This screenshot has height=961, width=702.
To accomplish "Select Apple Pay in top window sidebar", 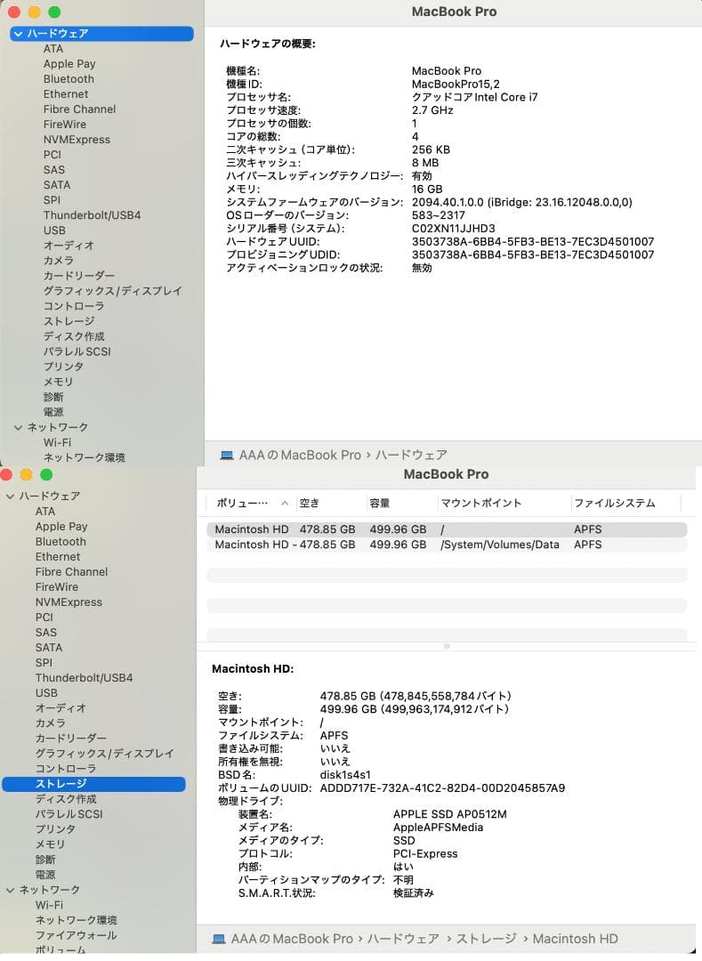I will coord(69,64).
